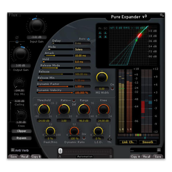Click the Delay slider

click(62, 43)
